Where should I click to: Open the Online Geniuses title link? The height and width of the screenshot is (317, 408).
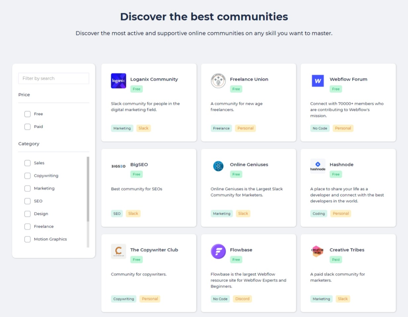tap(249, 164)
